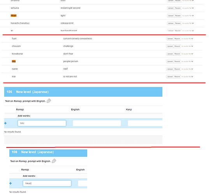Record audio for the hanachi (hanatsu) word
Image resolution: width=209 pixels, height=195 pixels.
[x=178, y=23]
